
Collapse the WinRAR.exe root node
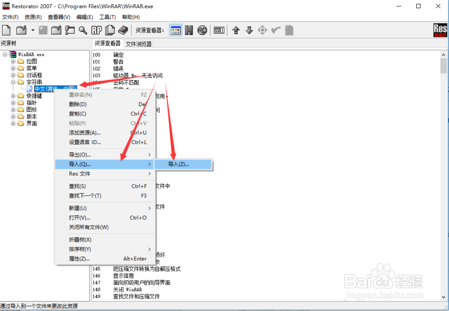click(x=5, y=54)
